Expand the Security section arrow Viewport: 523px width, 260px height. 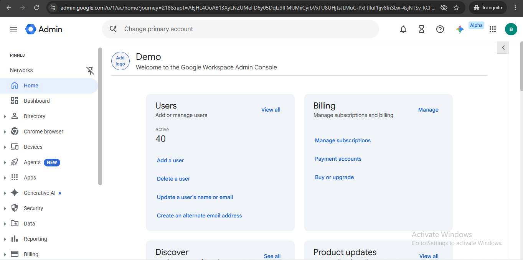5,209
